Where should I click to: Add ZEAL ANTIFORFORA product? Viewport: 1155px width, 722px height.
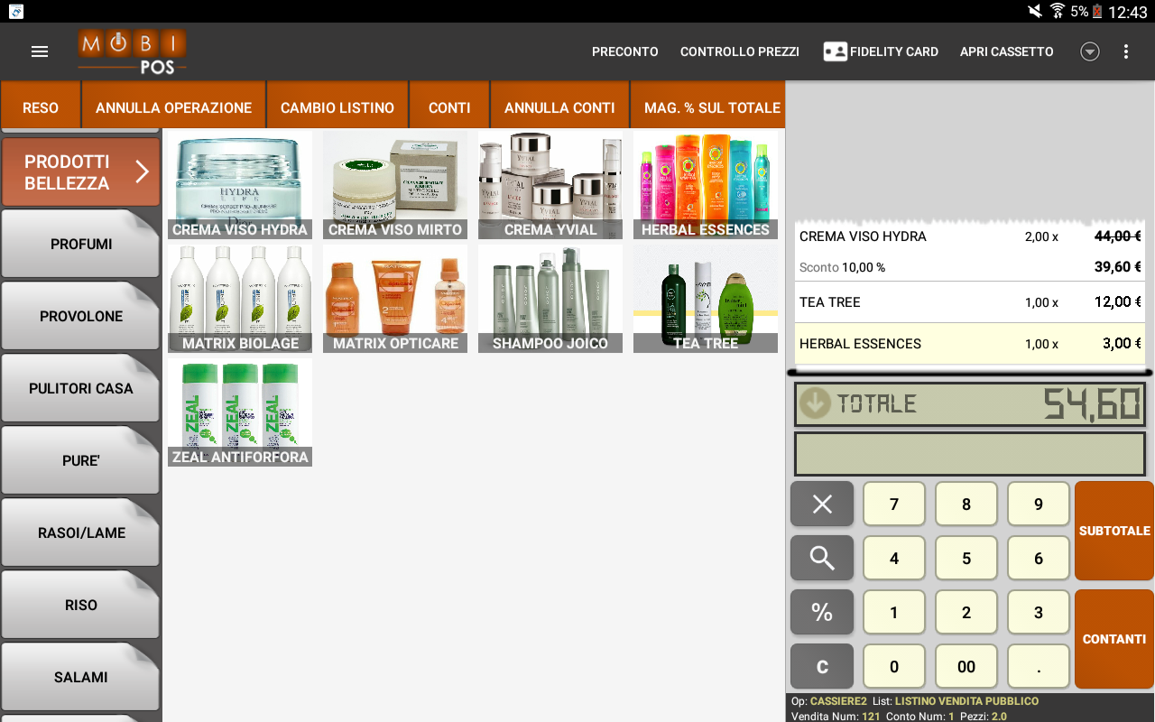[240, 412]
